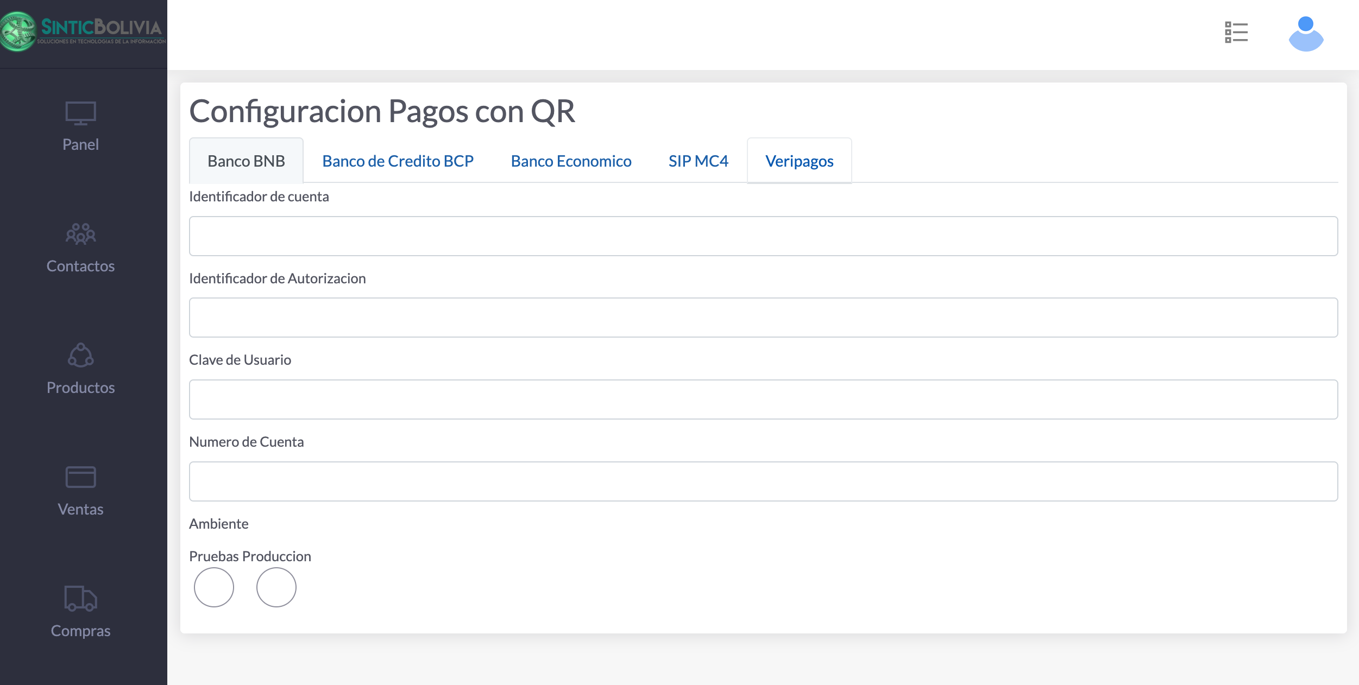Image resolution: width=1359 pixels, height=685 pixels.
Task: Click the Identificador de cuenta field
Action: point(763,236)
